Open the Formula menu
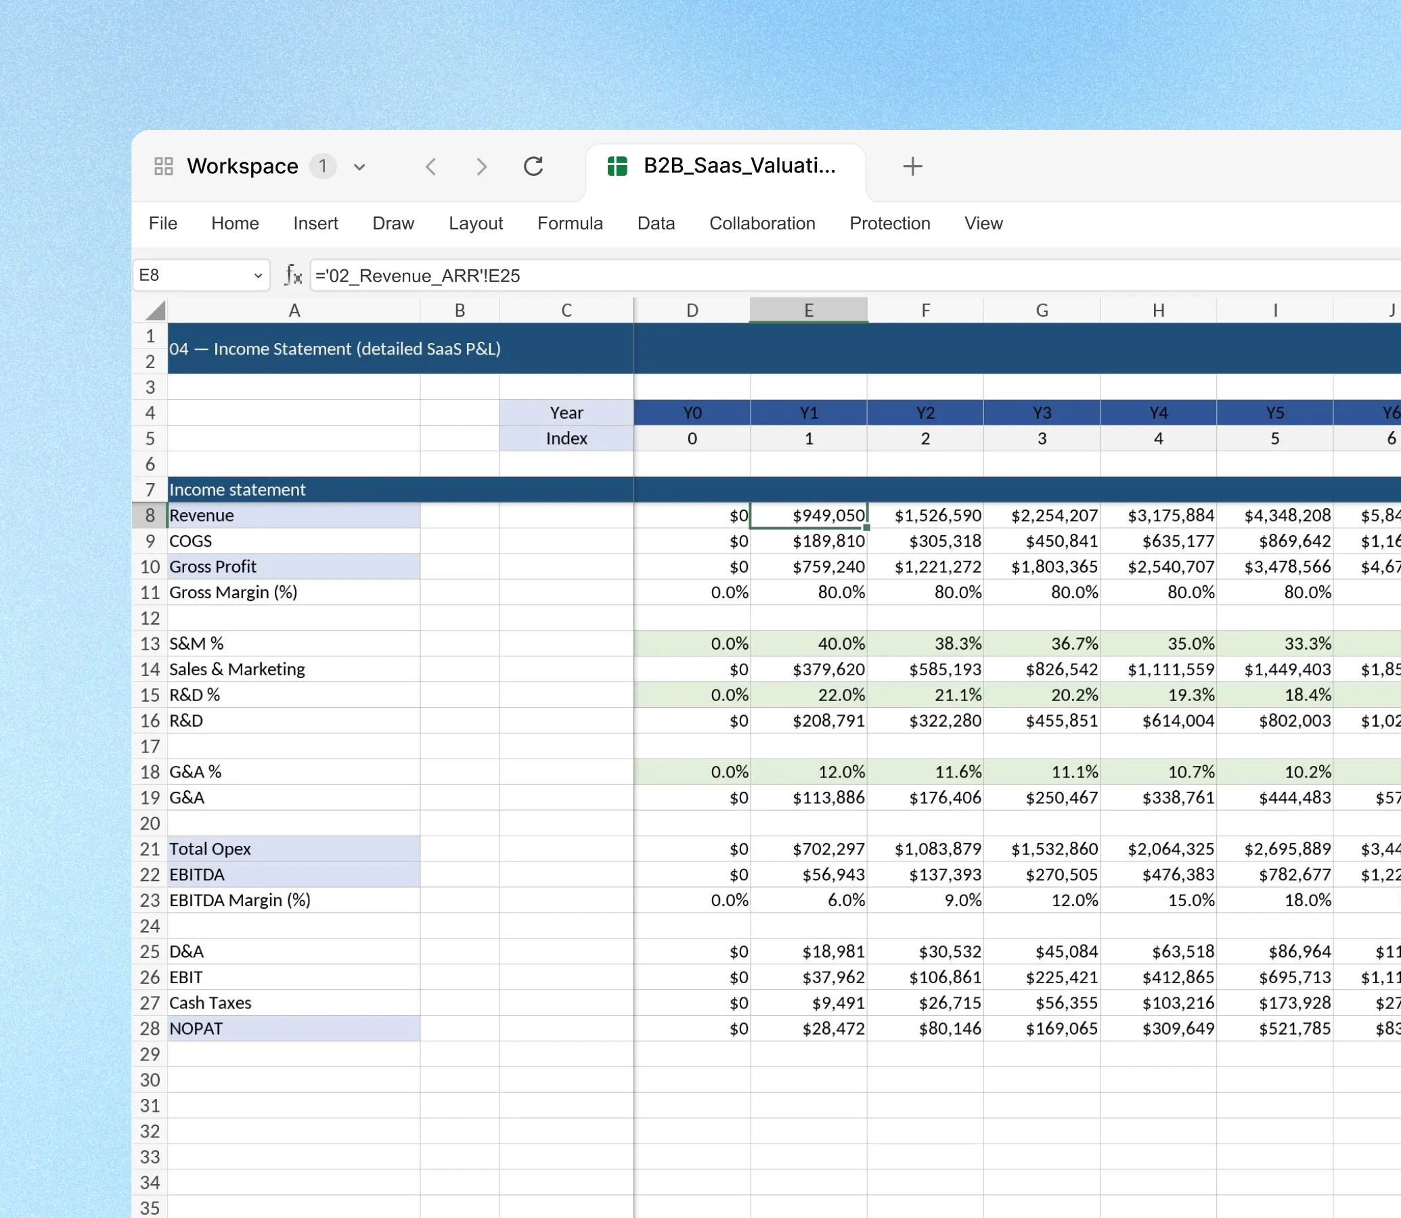 (x=570, y=223)
